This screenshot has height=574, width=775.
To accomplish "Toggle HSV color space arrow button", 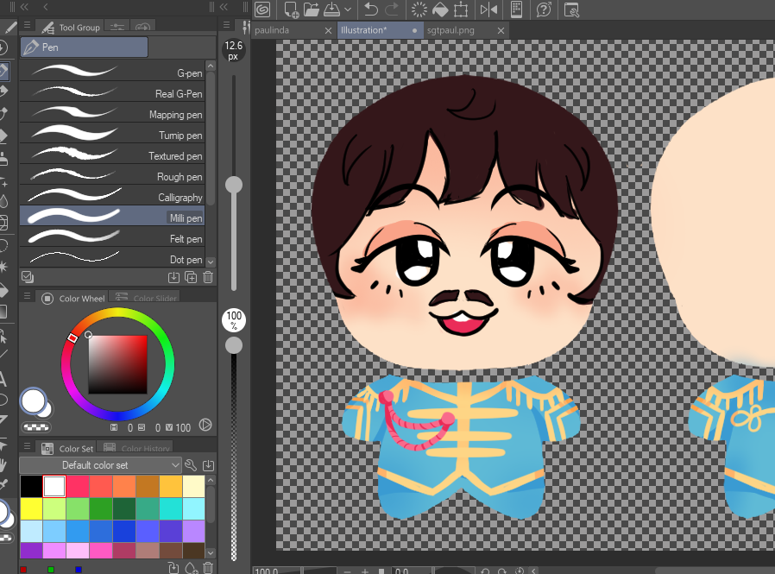I will click(x=205, y=426).
